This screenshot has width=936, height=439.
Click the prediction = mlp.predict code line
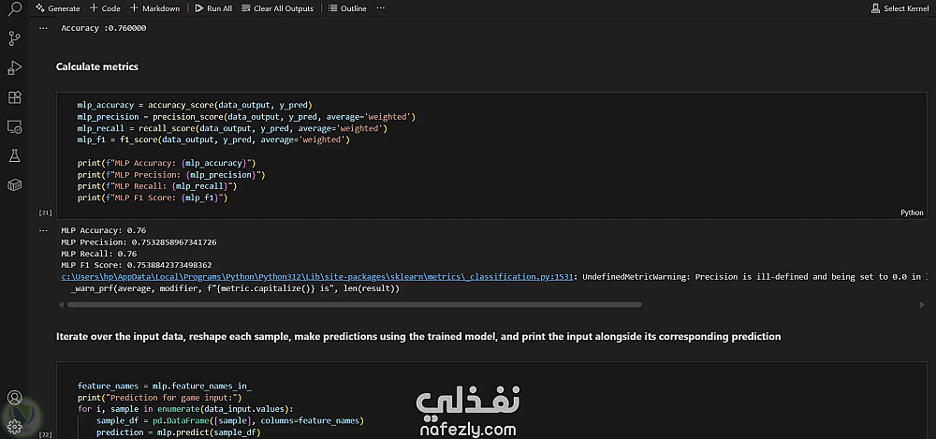178,432
